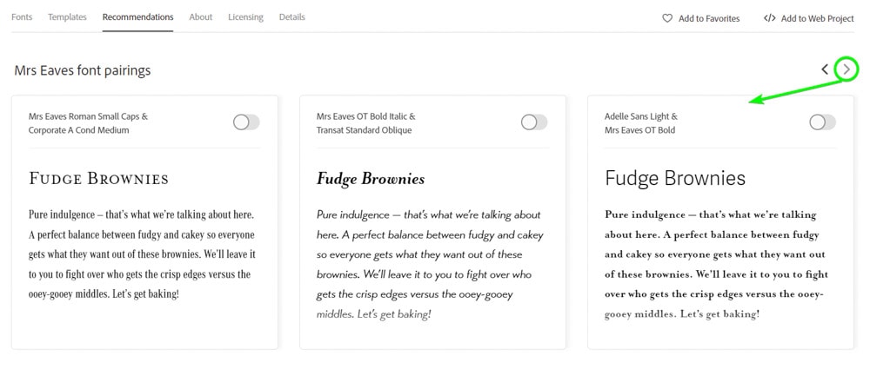Go to the Details tab
Screen dimensions: 870x369
click(x=292, y=17)
